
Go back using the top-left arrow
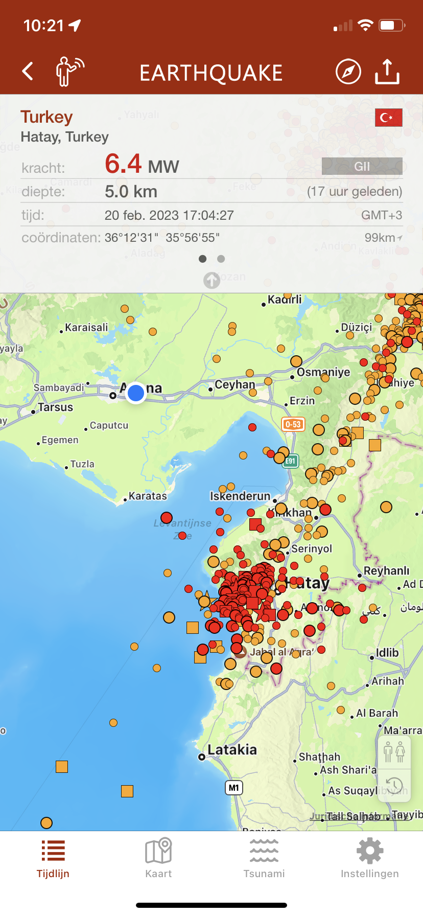click(x=28, y=72)
